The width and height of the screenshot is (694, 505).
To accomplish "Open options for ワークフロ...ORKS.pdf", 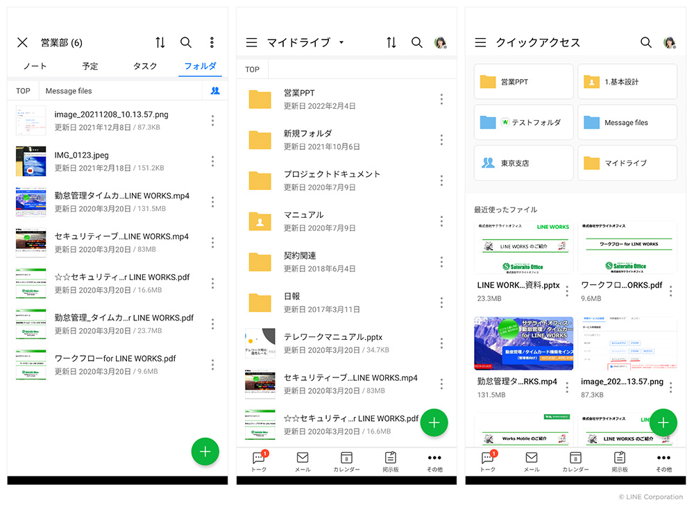I will (671, 291).
